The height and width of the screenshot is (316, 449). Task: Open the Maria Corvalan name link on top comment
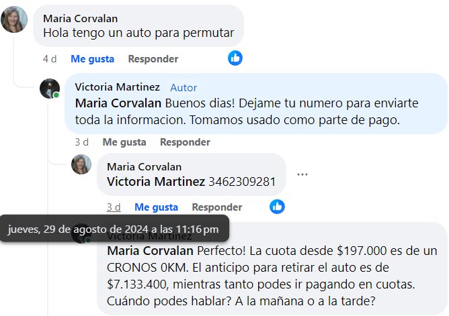point(81,19)
